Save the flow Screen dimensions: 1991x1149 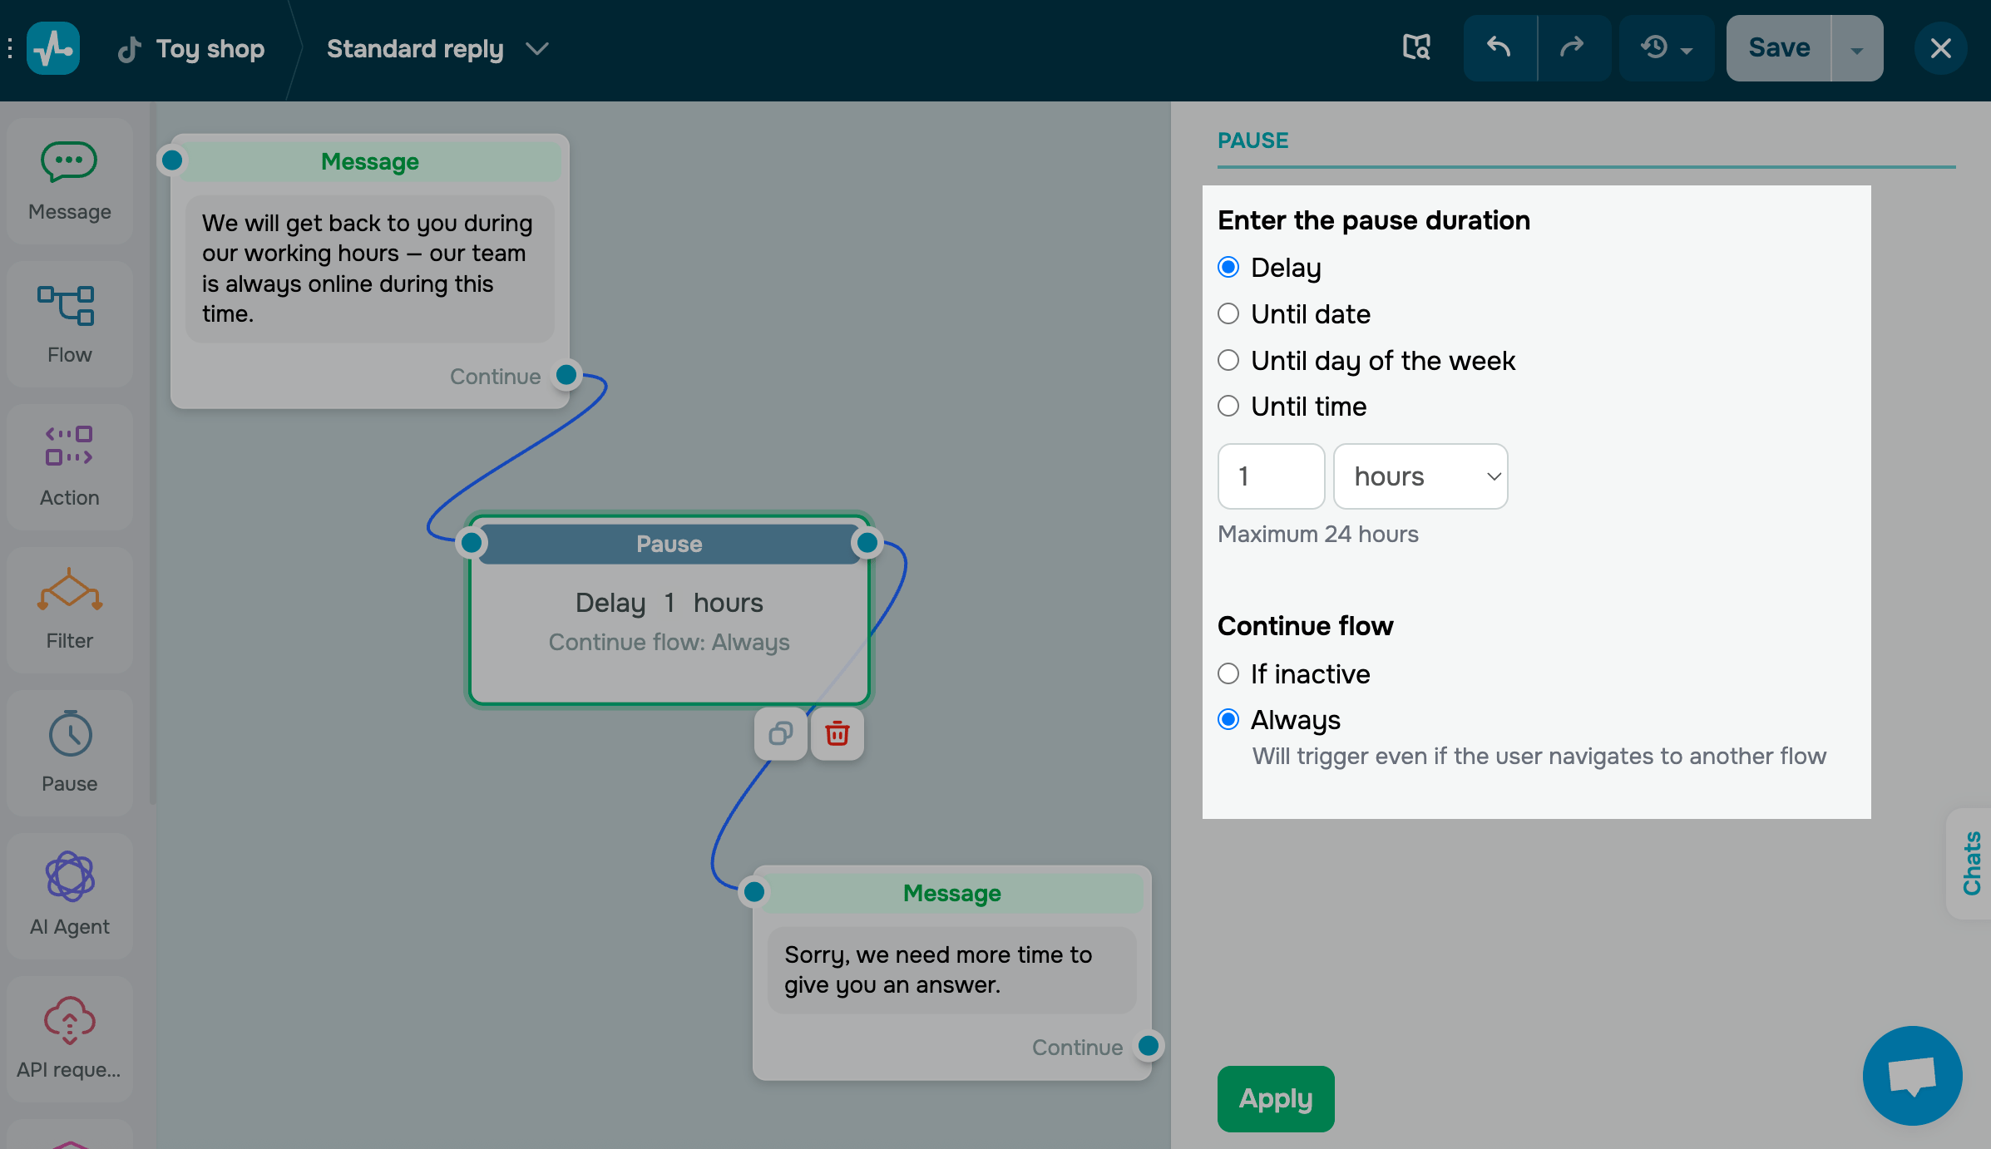[x=1778, y=48]
